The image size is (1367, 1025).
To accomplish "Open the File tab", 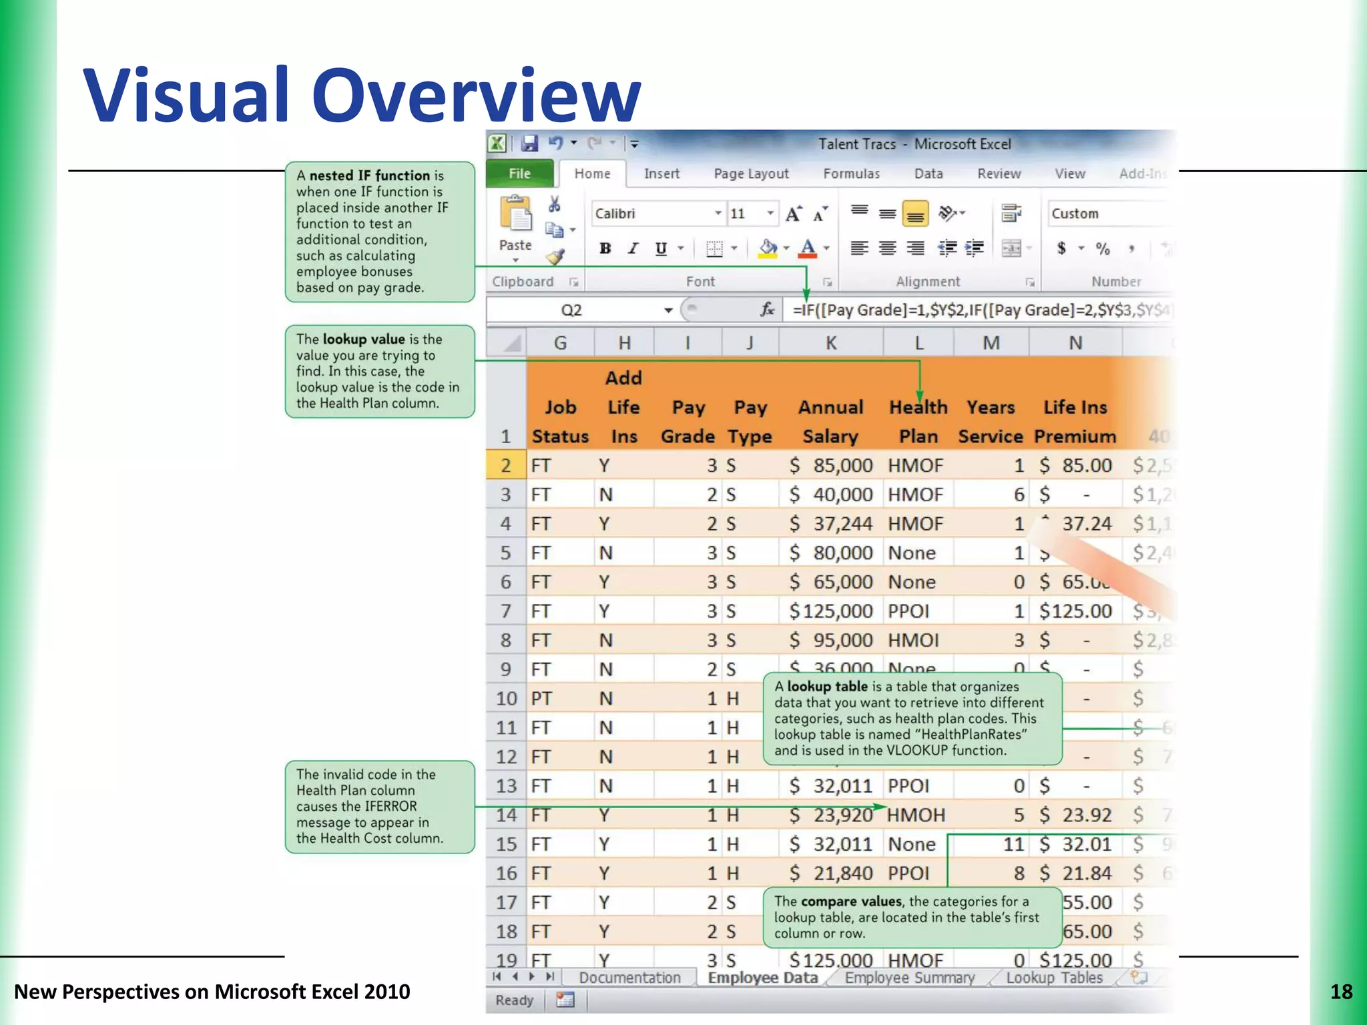I will pos(519,174).
